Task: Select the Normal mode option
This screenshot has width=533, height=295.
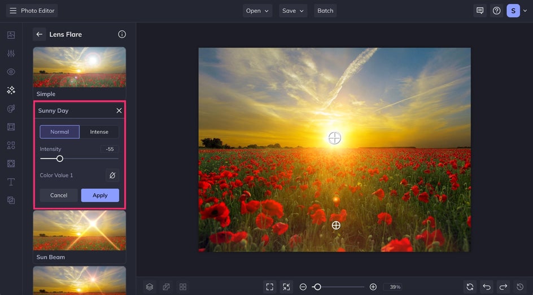Action: coord(59,132)
